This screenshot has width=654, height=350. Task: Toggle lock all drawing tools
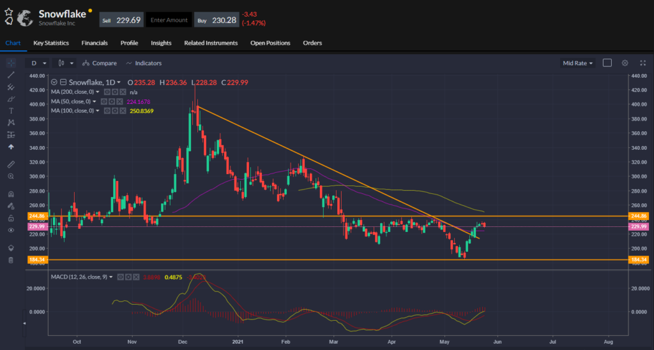(10, 218)
